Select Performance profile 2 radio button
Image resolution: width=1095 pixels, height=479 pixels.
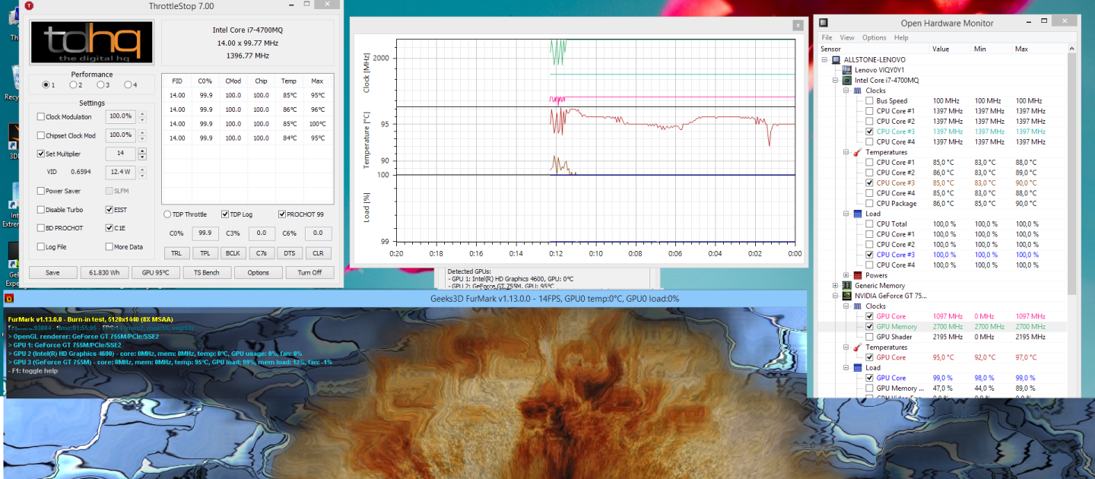click(x=72, y=84)
